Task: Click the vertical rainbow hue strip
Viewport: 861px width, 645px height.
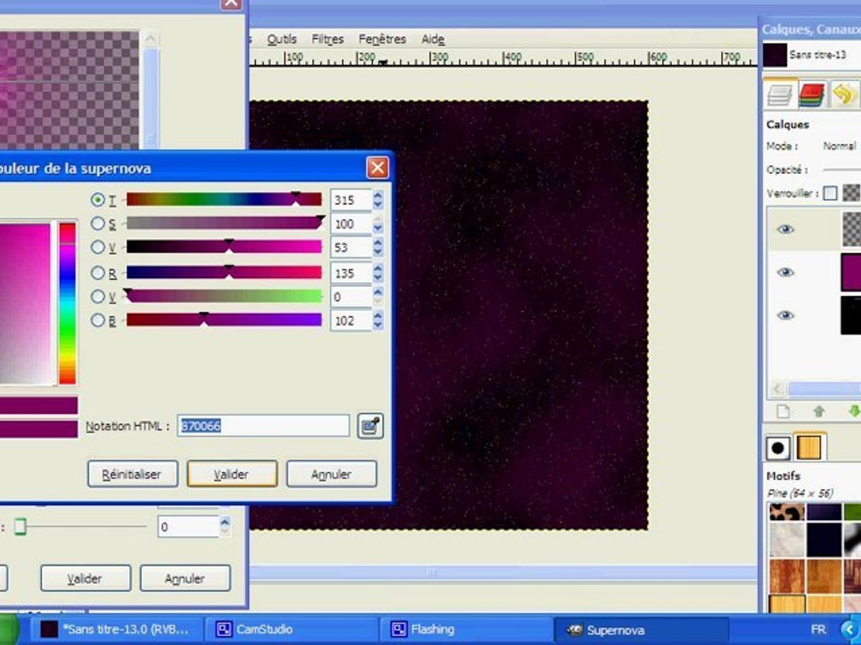Action: [67, 303]
